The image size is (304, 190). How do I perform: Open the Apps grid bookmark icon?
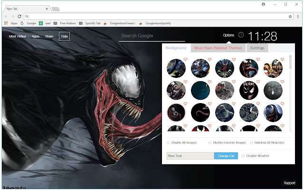[6, 23]
